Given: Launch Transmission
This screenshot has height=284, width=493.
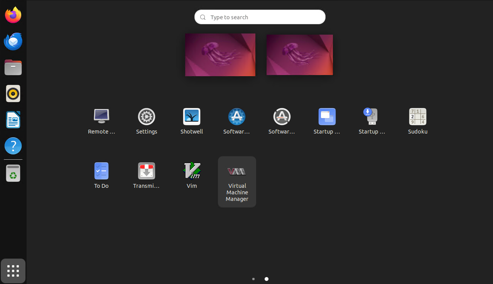Looking at the screenshot, I should (147, 170).
